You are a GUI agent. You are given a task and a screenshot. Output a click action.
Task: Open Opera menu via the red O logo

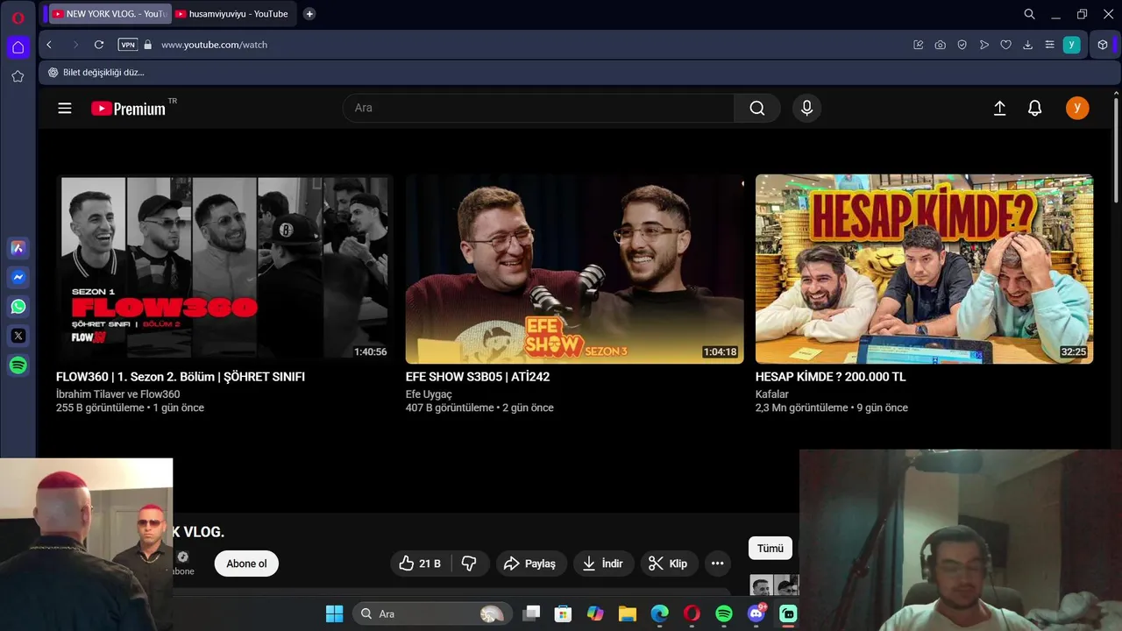[18, 18]
